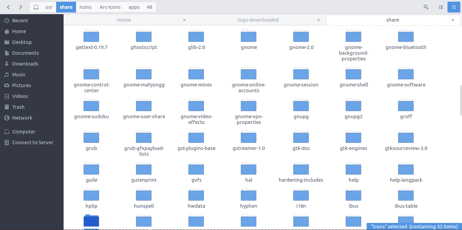Jump to Arc-Icons in the path bar
The height and width of the screenshot is (230, 462).
click(110, 7)
